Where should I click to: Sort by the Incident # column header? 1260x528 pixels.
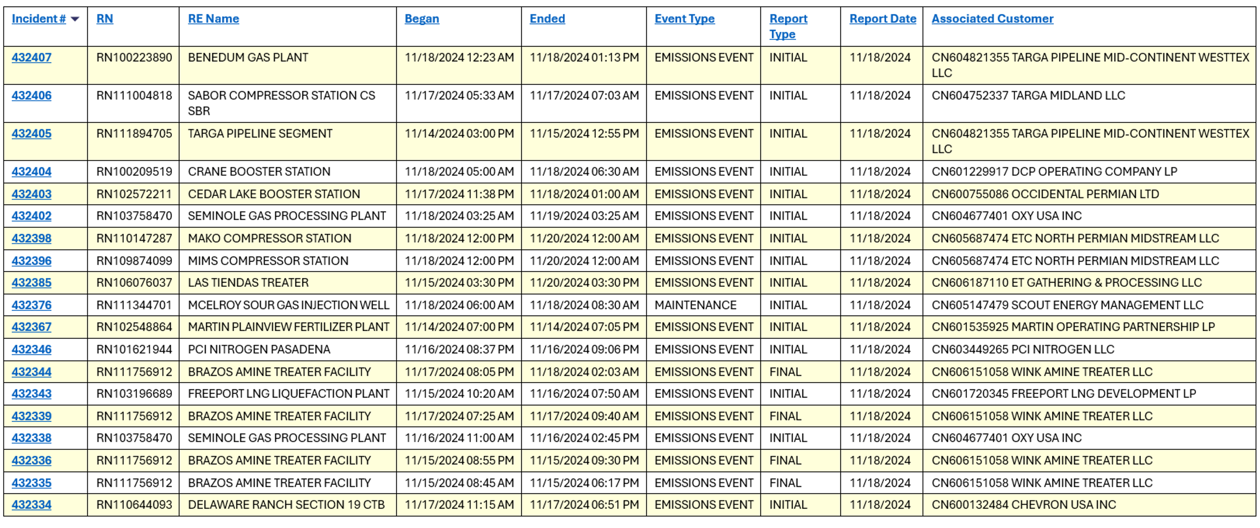39,19
